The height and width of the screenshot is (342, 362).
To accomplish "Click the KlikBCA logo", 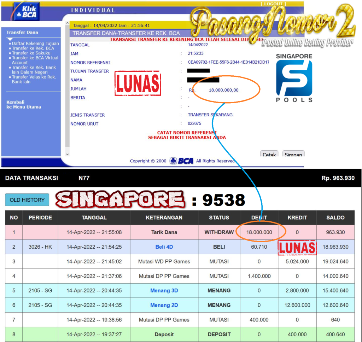I will click(x=26, y=12).
